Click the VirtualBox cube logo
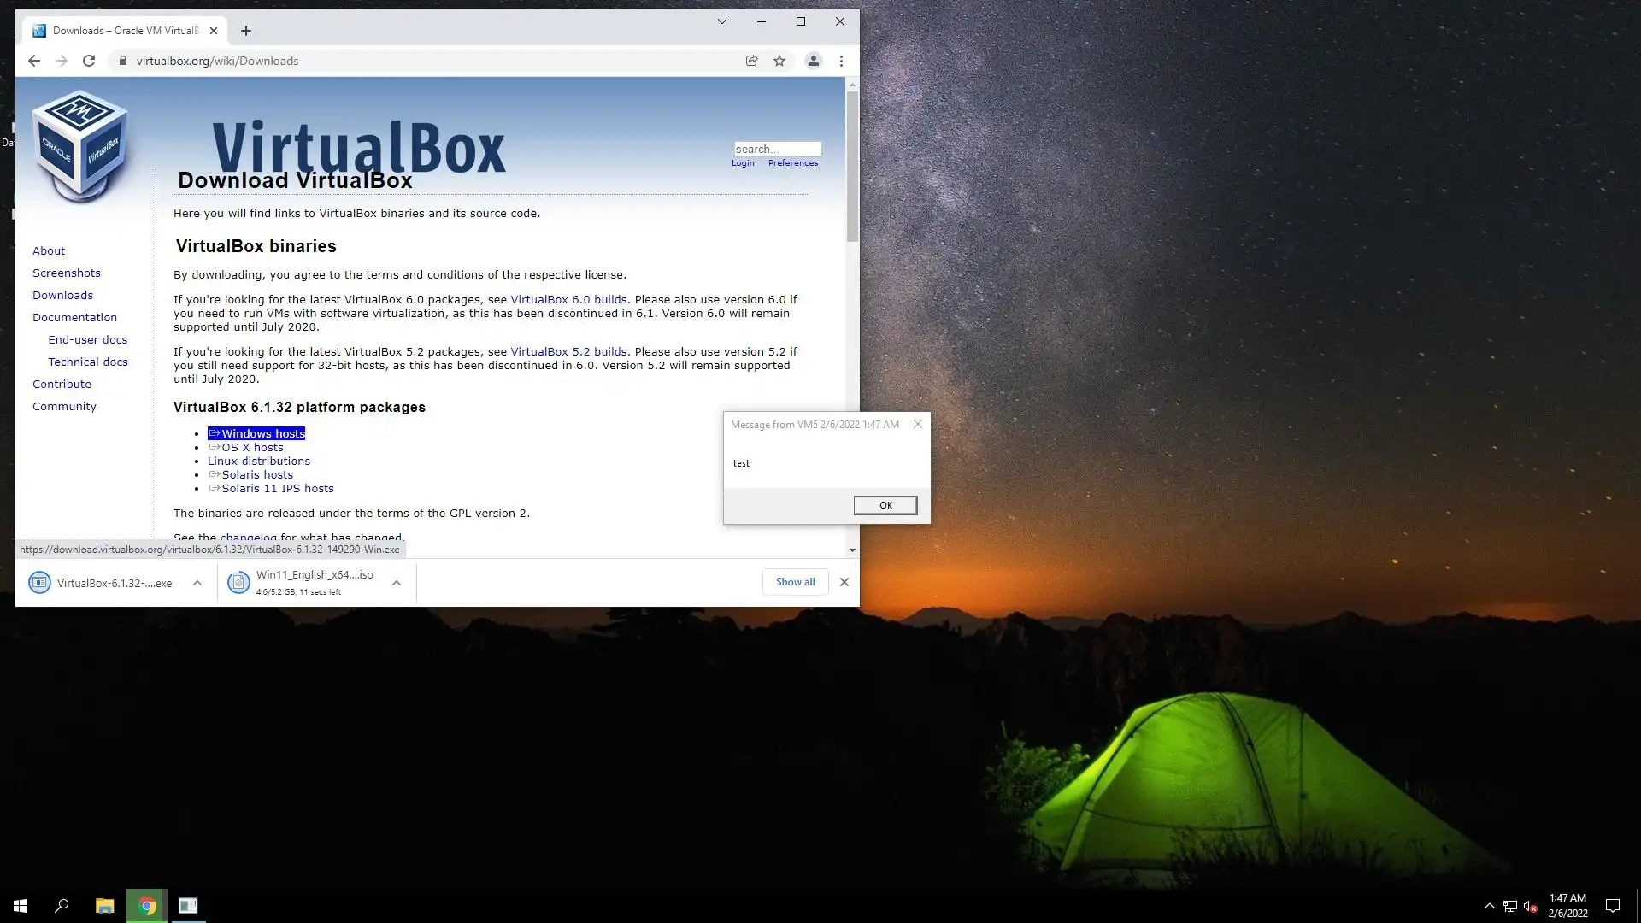Image resolution: width=1641 pixels, height=923 pixels. [x=80, y=146]
